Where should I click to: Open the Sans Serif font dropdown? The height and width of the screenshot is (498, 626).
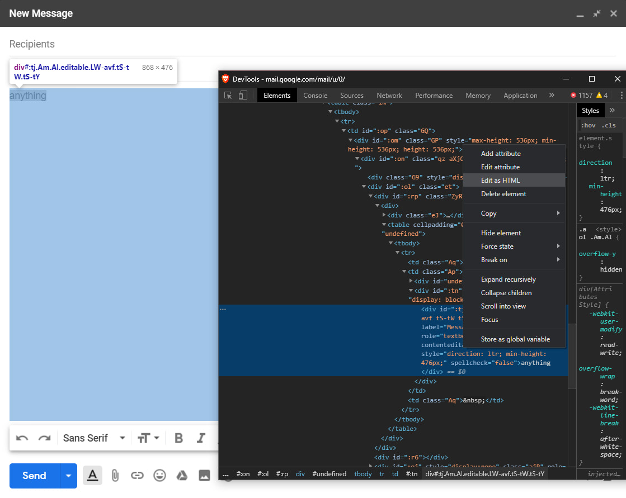tap(94, 438)
